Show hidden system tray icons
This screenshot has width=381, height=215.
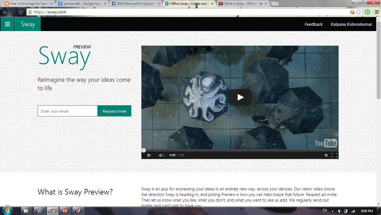[x=333, y=211]
